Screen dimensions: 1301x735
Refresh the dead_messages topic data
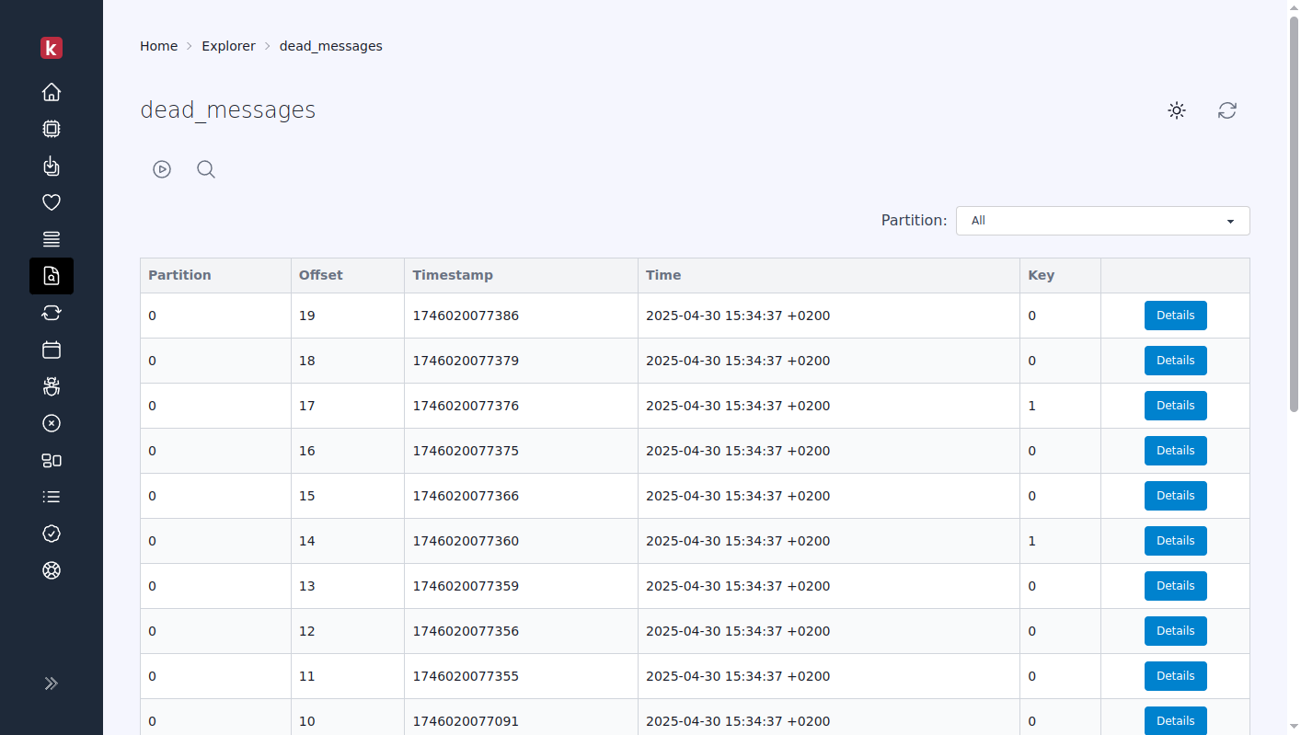point(1226,110)
